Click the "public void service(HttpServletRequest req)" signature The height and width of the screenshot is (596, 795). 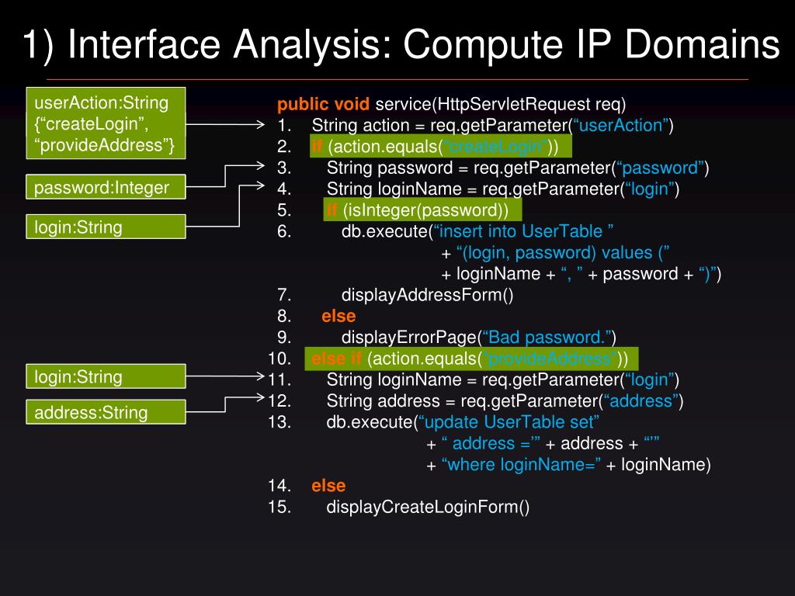coord(451,105)
